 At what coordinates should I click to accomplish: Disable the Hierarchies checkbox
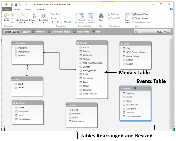tap(75, 32)
